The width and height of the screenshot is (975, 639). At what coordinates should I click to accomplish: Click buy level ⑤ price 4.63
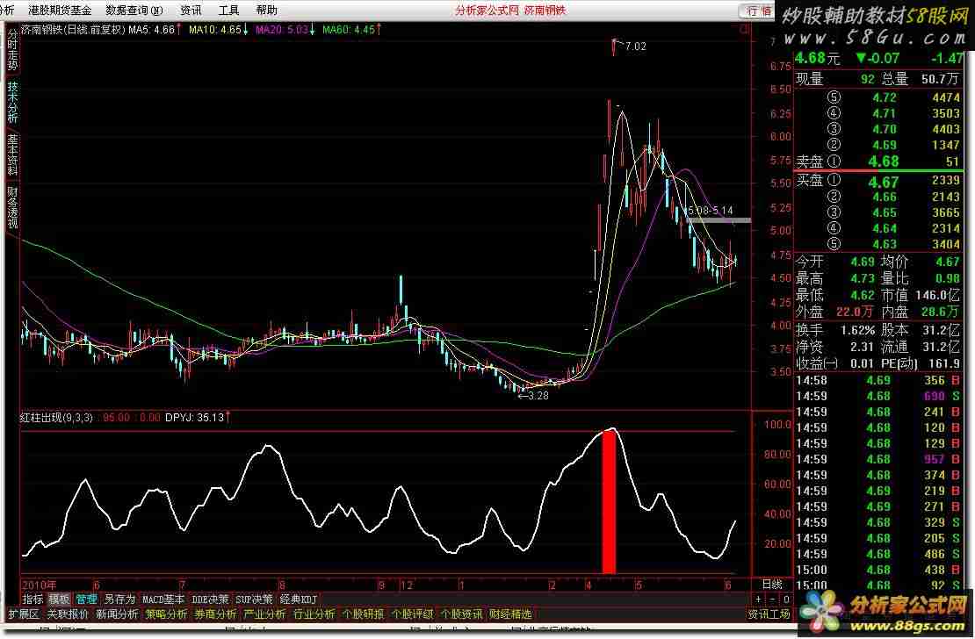tap(885, 244)
